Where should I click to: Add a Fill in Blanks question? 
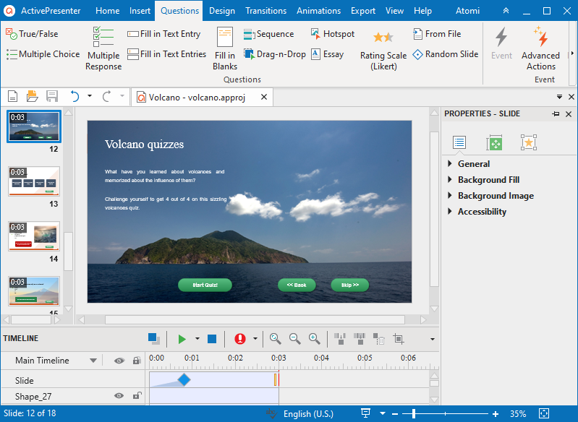pyautogui.click(x=225, y=48)
